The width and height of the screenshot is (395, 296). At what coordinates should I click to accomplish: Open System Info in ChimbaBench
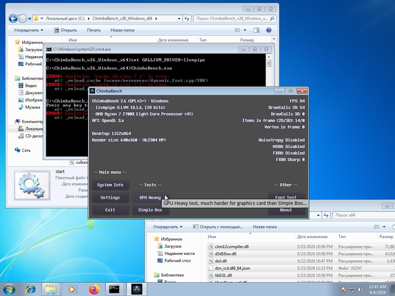coord(110,185)
